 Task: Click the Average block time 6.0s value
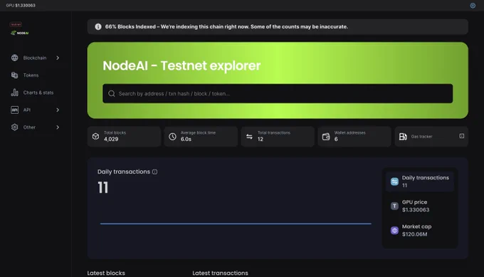pos(186,140)
